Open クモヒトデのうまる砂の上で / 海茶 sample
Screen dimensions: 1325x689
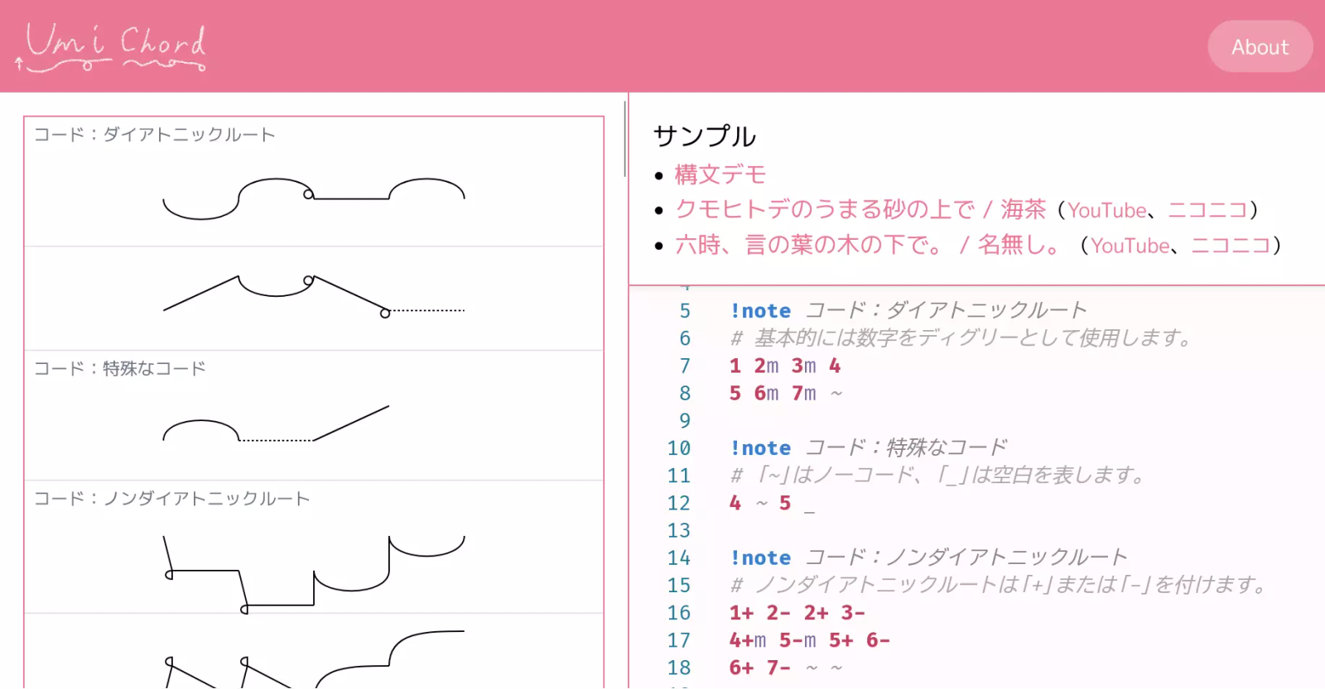coord(860,210)
